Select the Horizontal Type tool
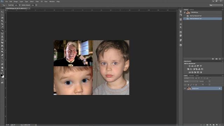This screenshot has height=126, width=224. tap(2, 58)
